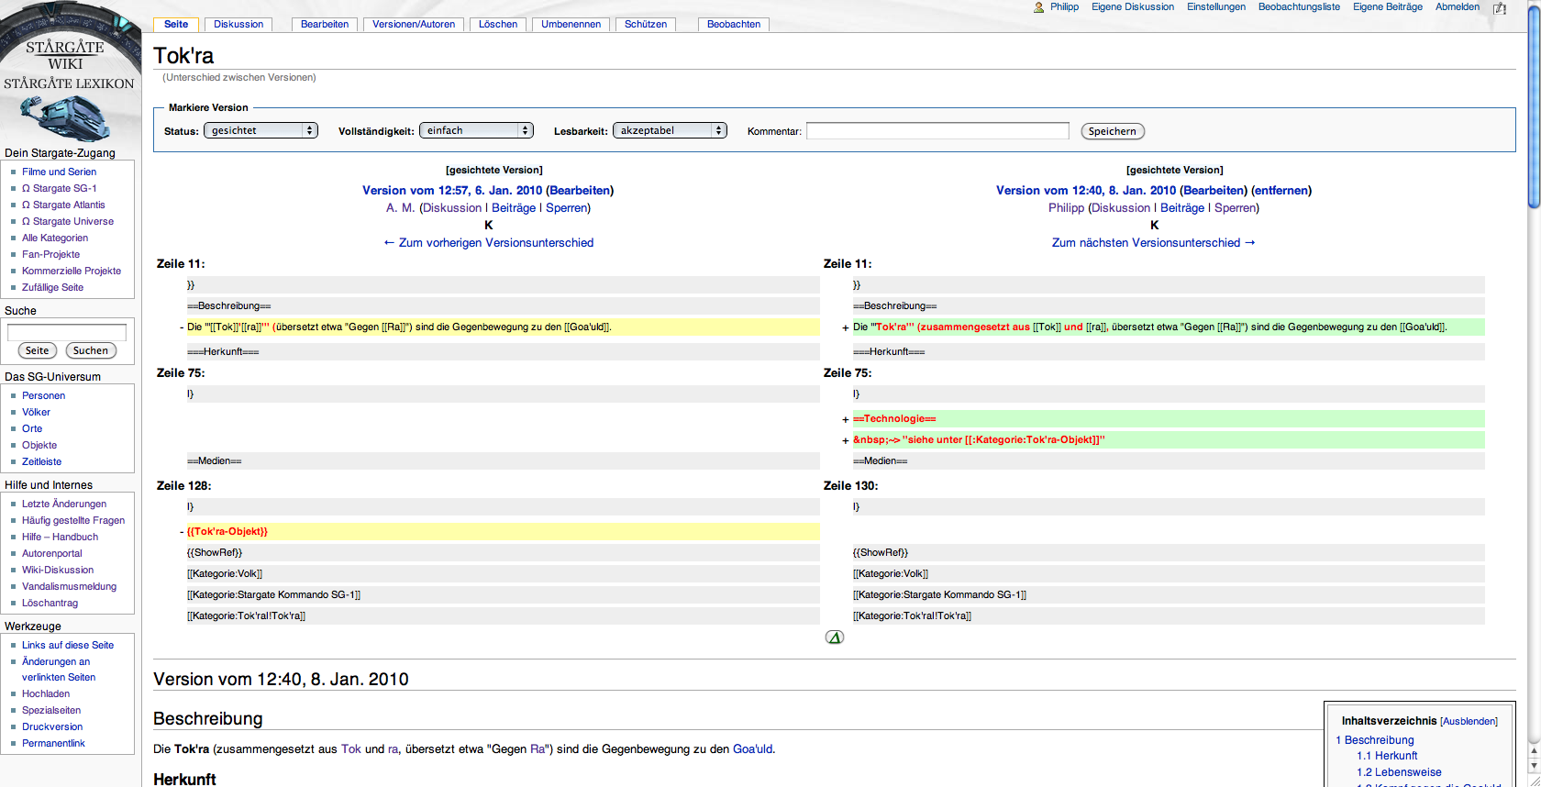Click the pencil note icon after Abmelden
The height and width of the screenshot is (787, 1541).
1500,8
